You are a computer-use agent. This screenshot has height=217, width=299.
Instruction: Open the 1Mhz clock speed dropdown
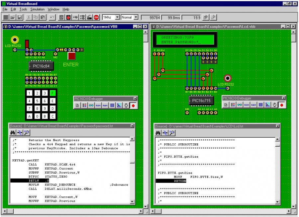118,17
